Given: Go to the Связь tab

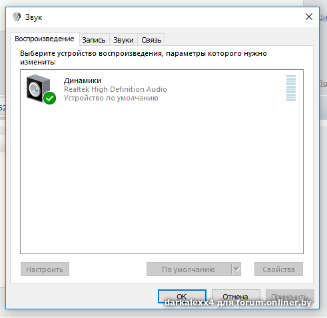Looking at the screenshot, I should click(x=151, y=40).
